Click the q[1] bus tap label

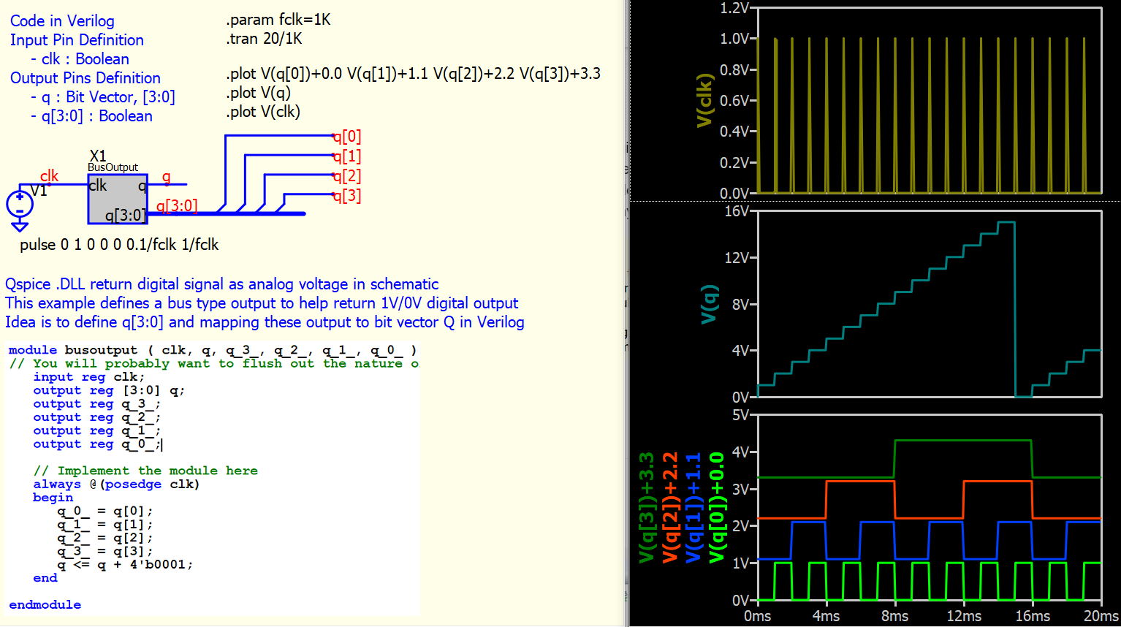[x=346, y=156]
